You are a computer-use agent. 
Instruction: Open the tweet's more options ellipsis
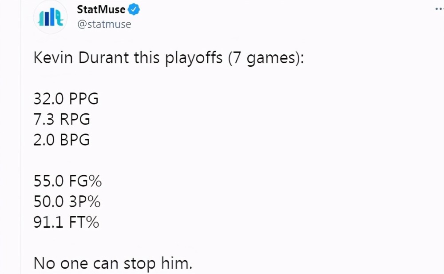pyautogui.click(x=439, y=9)
